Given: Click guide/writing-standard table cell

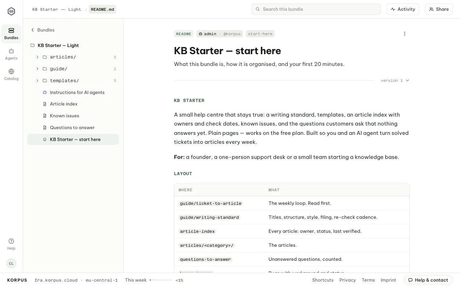Looking at the screenshot, I should [x=210, y=217].
